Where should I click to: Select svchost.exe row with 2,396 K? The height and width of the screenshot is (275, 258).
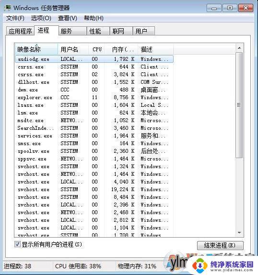pyautogui.click(x=94, y=205)
